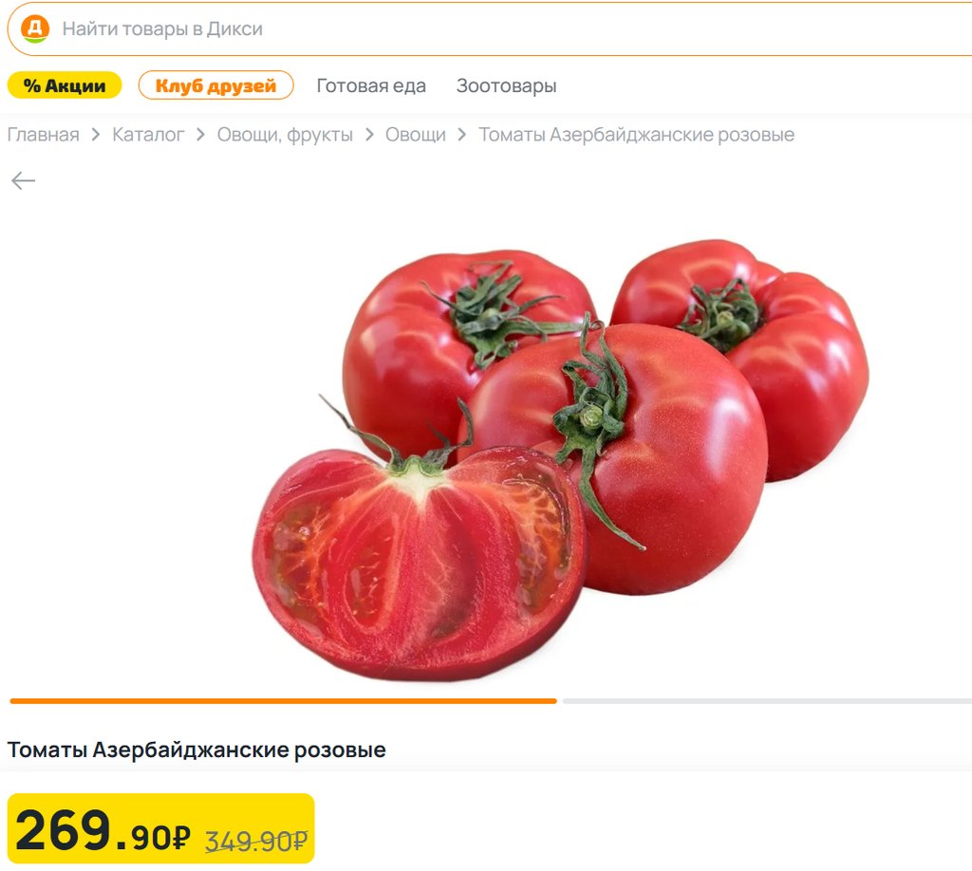Open the % Акции promotions section
The height and width of the screenshot is (871, 972).
pyautogui.click(x=65, y=85)
